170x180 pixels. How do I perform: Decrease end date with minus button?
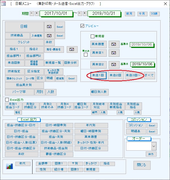click(x=80, y=13)
